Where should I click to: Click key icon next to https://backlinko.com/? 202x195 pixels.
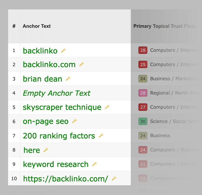click(114, 179)
